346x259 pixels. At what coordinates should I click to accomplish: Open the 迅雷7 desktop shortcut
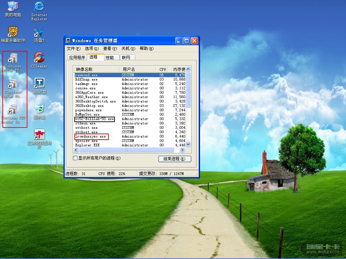[x=39, y=34]
